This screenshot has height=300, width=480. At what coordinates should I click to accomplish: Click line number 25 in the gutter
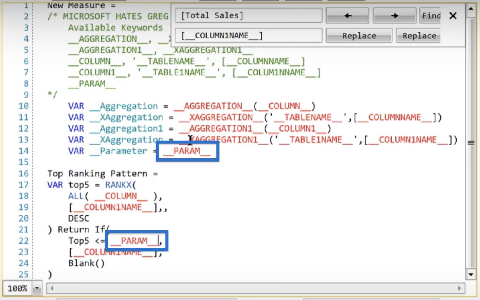click(x=24, y=274)
